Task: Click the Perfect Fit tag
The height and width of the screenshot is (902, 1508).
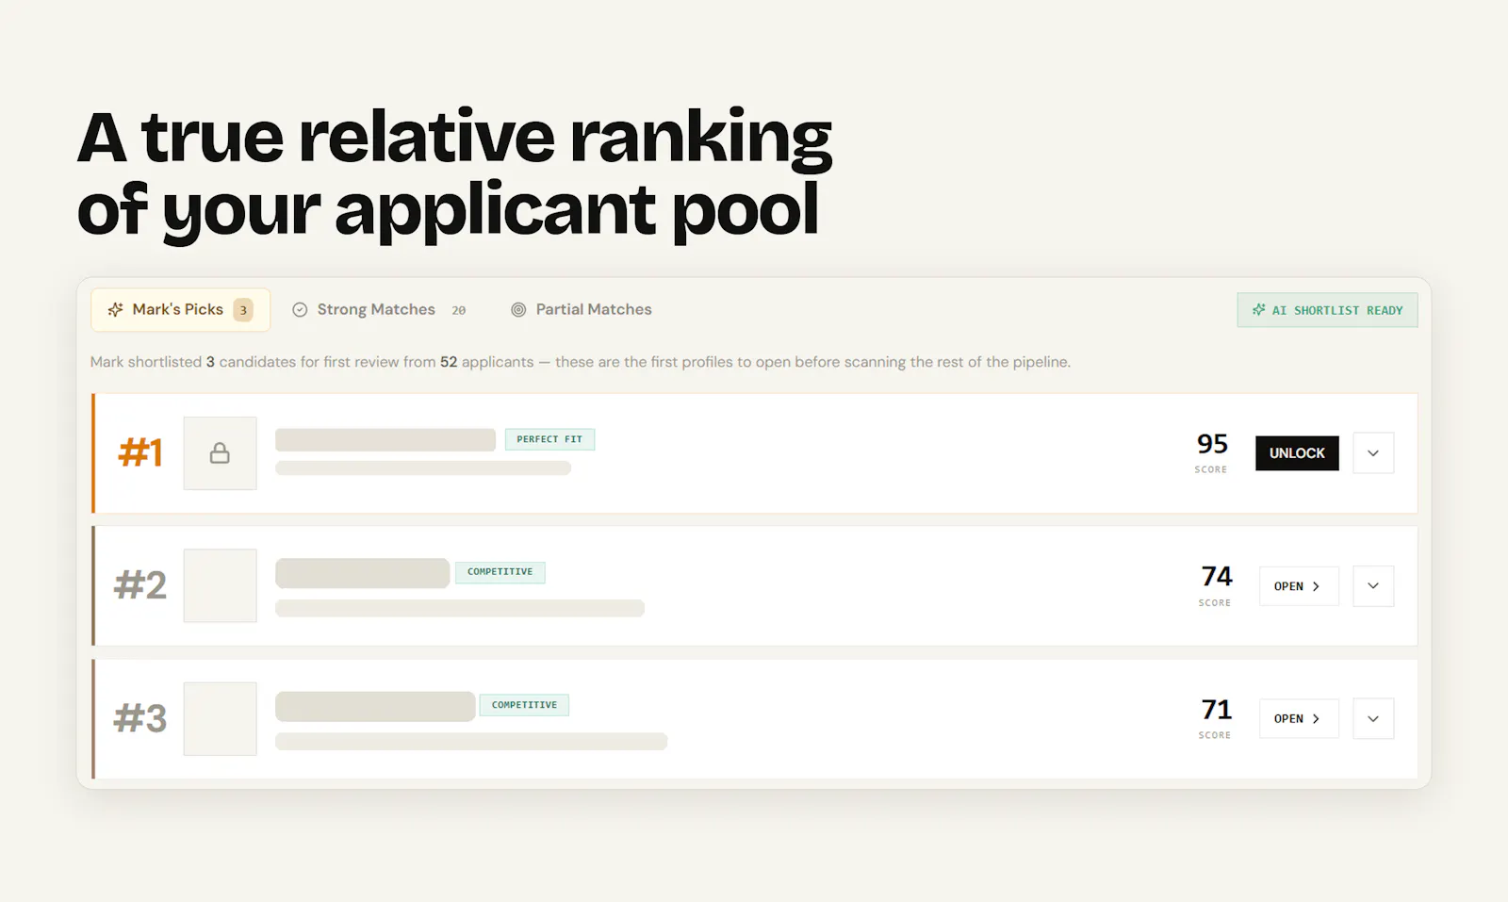Action: click(x=549, y=439)
